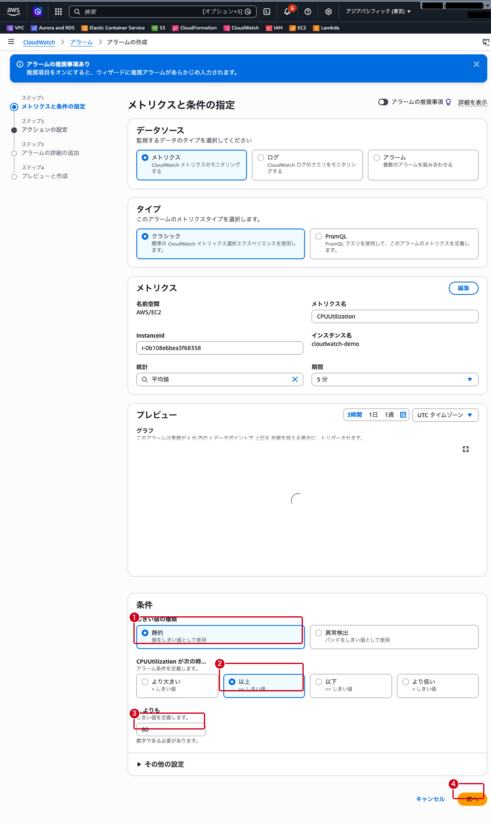Clear the statistic field with X icon
491x839 pixels.
(x=295, y=379)
